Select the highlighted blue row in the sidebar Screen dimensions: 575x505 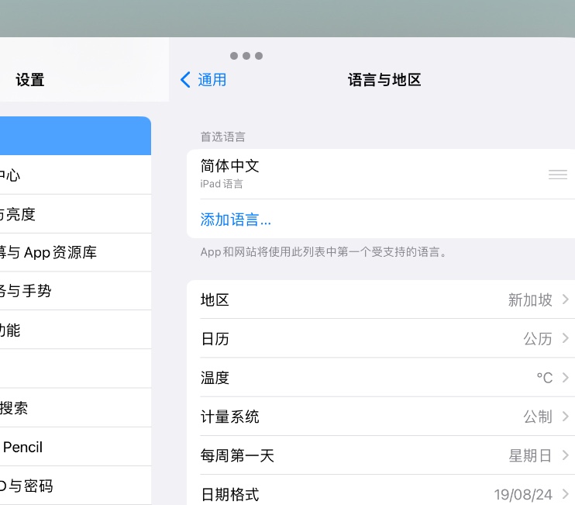pyautogui.click(x=74, y=136)
